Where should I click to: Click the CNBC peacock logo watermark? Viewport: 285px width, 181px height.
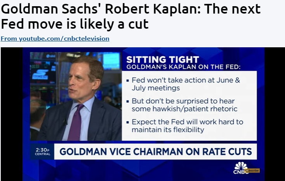tap(240, 168)
